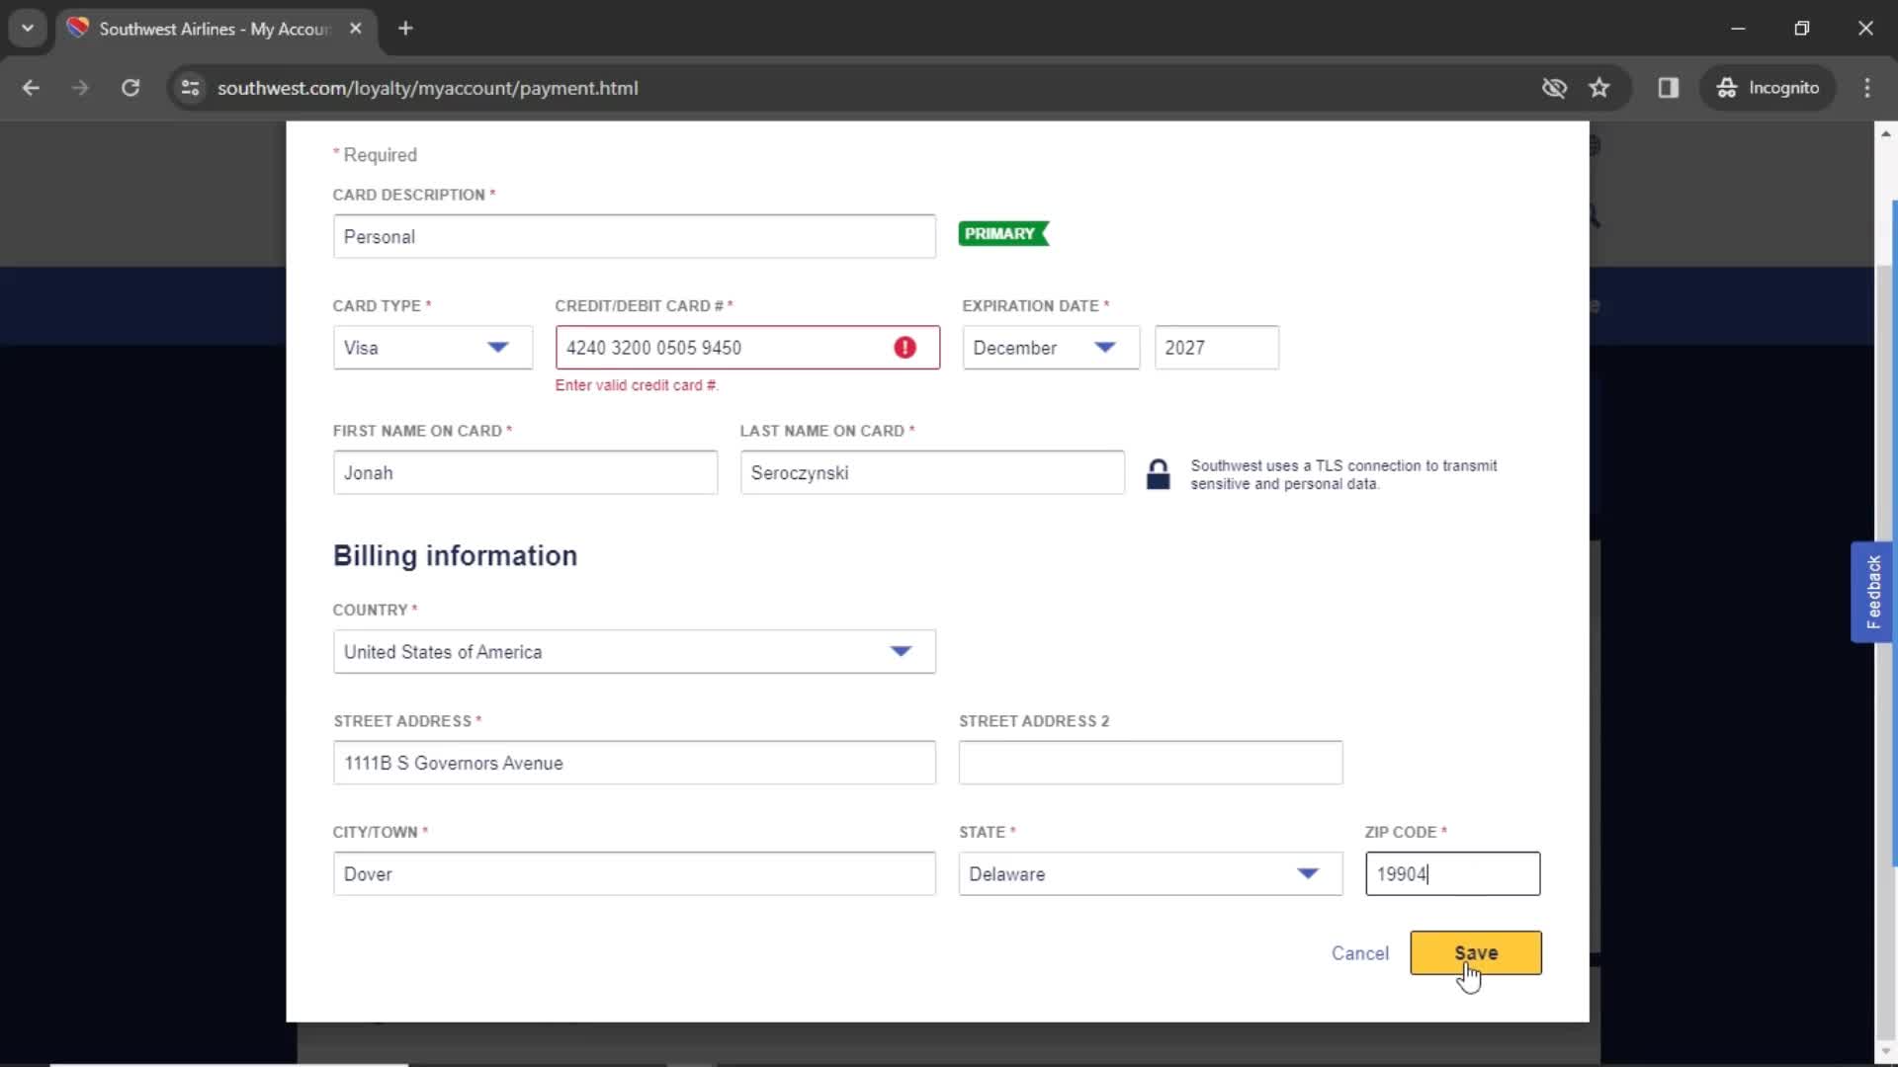Click the Cancel button
The height and width of the screenshot is (1067, 1898).
[x=1359, y=952]
